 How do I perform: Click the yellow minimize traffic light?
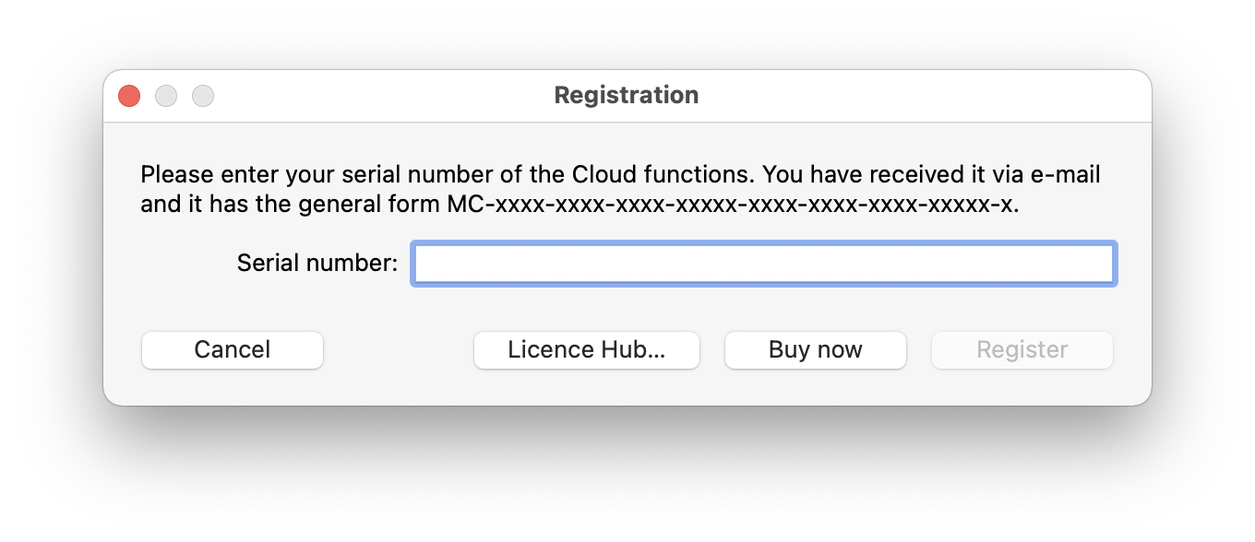(166, 95)
